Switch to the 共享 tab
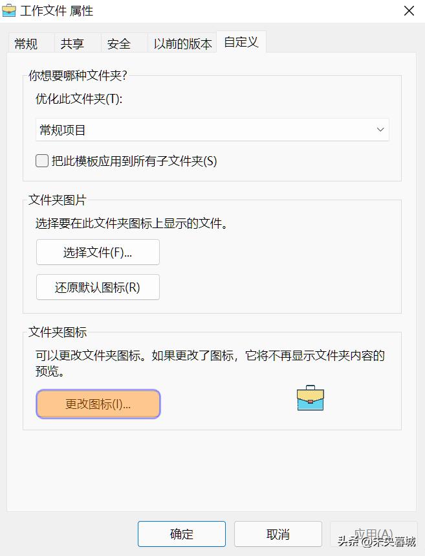Screen dimensions: 425x556 [72, 43]
